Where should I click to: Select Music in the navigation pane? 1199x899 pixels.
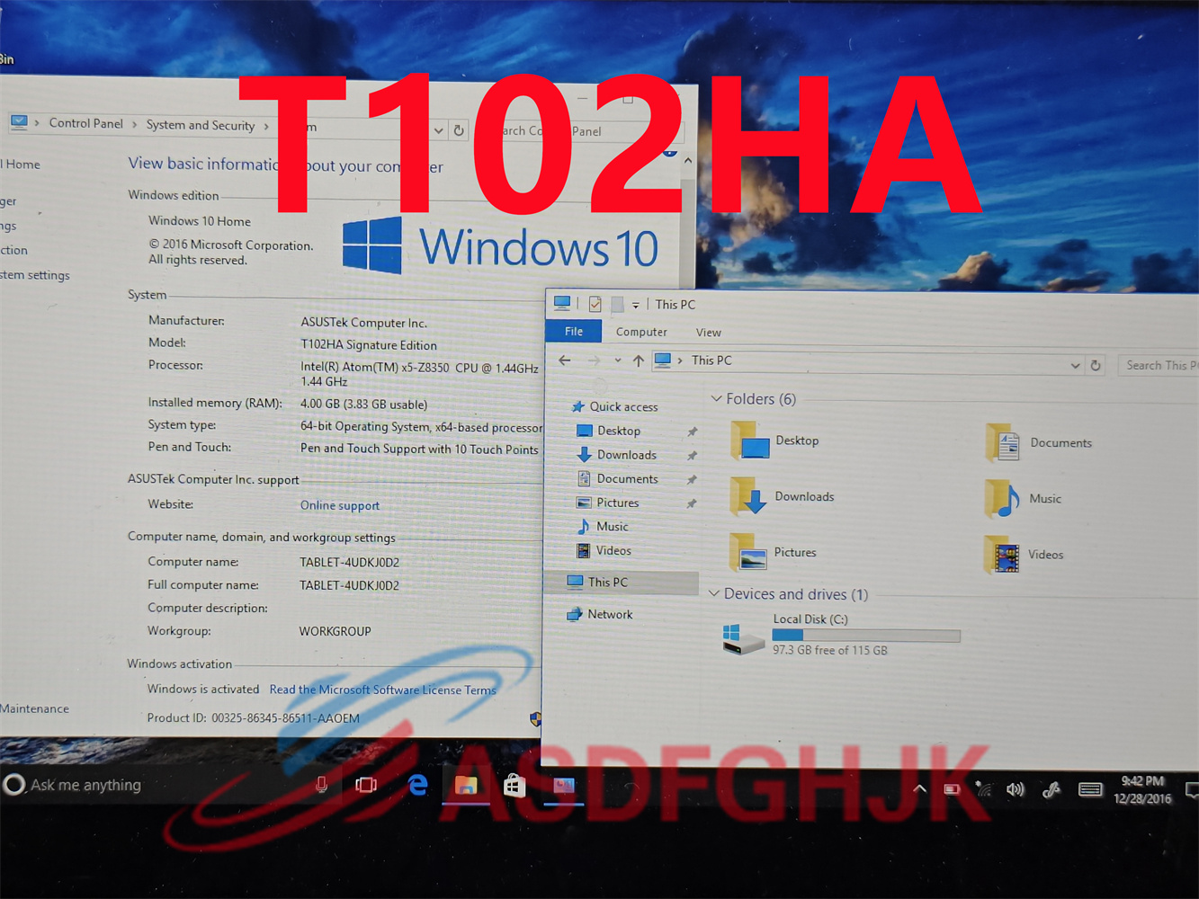pyautogui.click(x=603, y=526)
